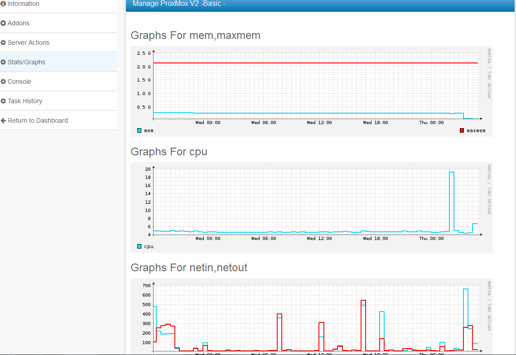Viewport: 516px width, 355px height.
Task: Click the gear icon beside Task History
Action: tap(3, 101)
